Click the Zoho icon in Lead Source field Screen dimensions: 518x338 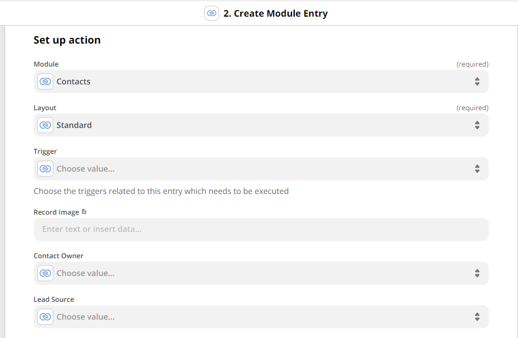pyautogui.click(x=45, y=317)
